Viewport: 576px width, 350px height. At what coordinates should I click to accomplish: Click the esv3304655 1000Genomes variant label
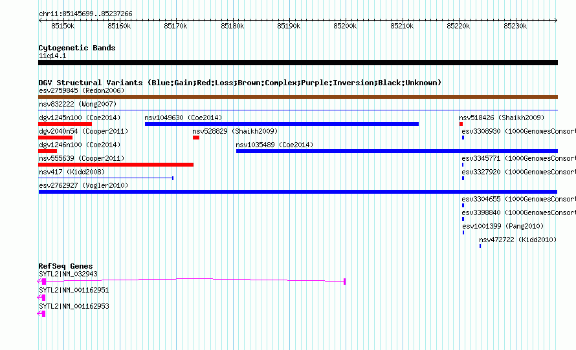tap(518, 199)
